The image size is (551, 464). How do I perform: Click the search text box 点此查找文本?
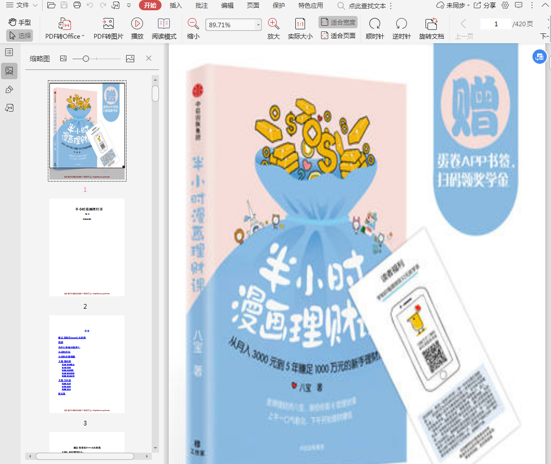tap(363, 6)
